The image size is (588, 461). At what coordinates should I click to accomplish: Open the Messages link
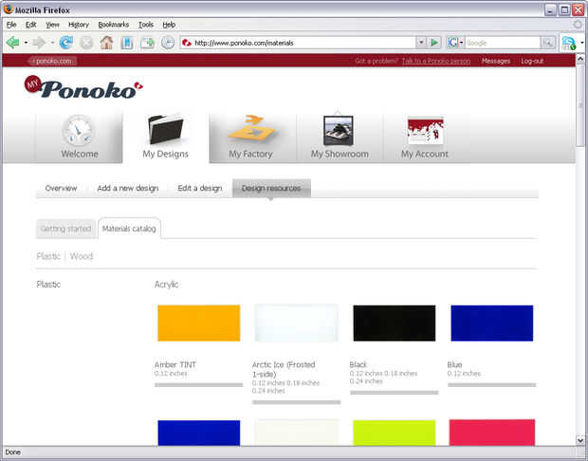click(496, 61)
